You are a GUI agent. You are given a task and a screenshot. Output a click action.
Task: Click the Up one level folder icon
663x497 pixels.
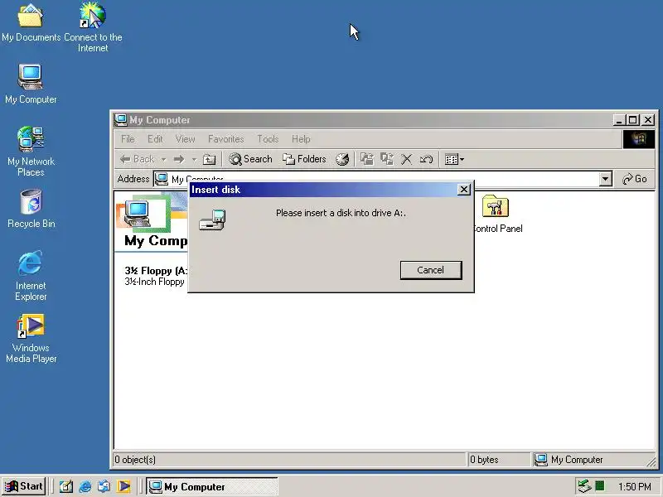[210, 159]
